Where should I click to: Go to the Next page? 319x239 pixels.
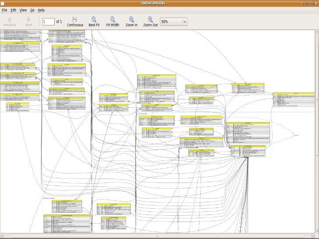(28, 21)
